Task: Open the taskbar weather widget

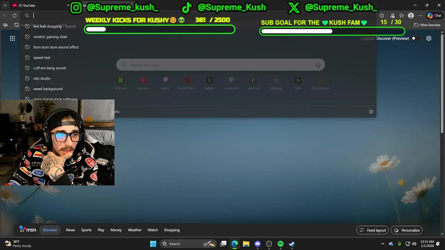Action: click(18, 244)
